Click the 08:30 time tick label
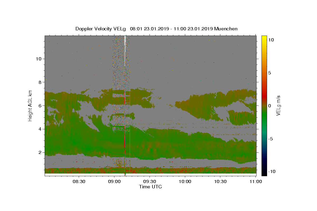This screenshot has height=211, width=317. click(x=79, y=181)
